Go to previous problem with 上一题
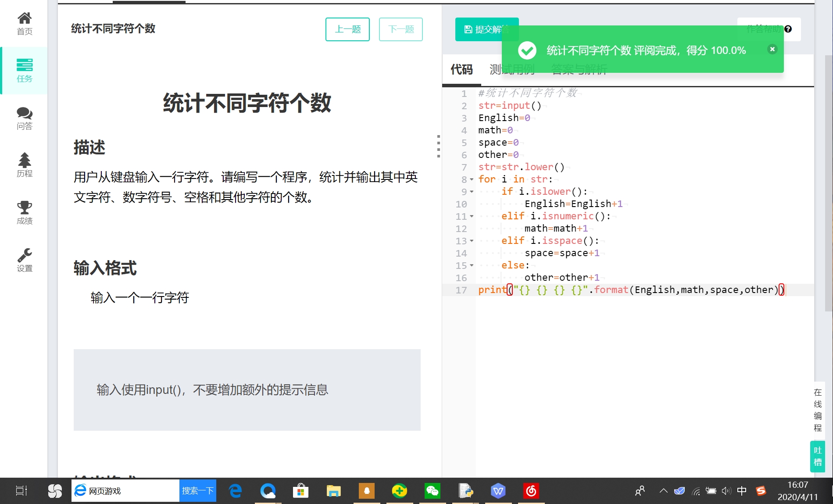 [347, 29]
